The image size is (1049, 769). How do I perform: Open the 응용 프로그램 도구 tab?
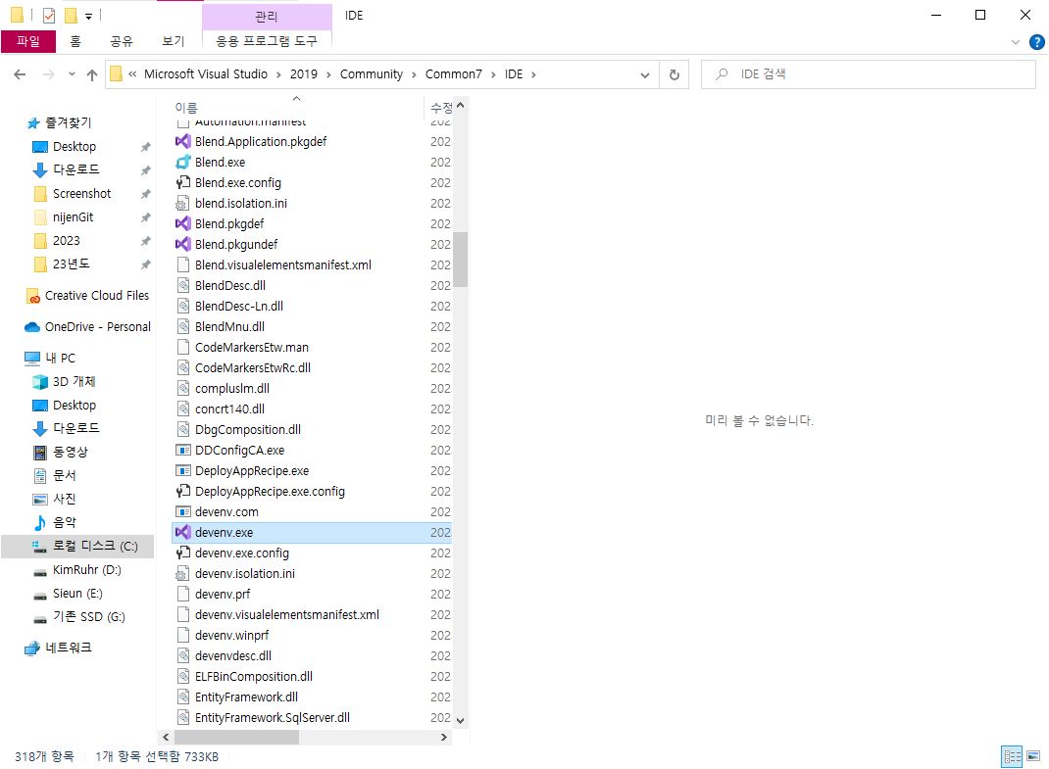[x=267, y=41]
